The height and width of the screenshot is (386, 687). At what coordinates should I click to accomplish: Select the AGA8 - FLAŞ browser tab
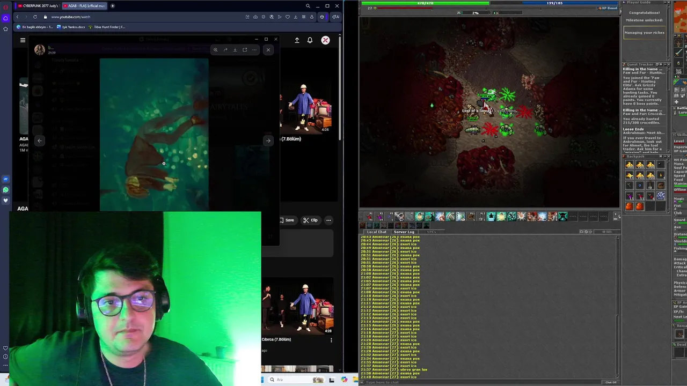click(x=84, y=6)
